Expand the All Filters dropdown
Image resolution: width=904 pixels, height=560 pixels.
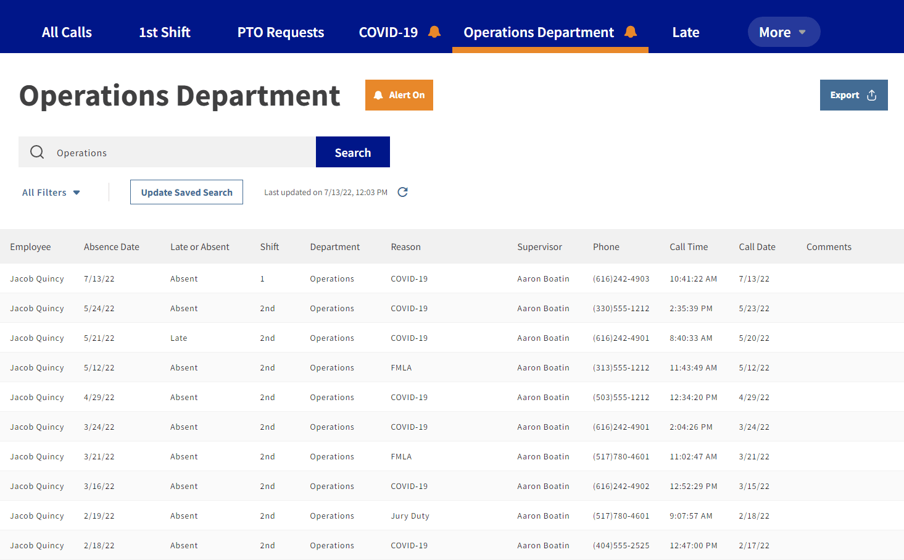[51, 193]
